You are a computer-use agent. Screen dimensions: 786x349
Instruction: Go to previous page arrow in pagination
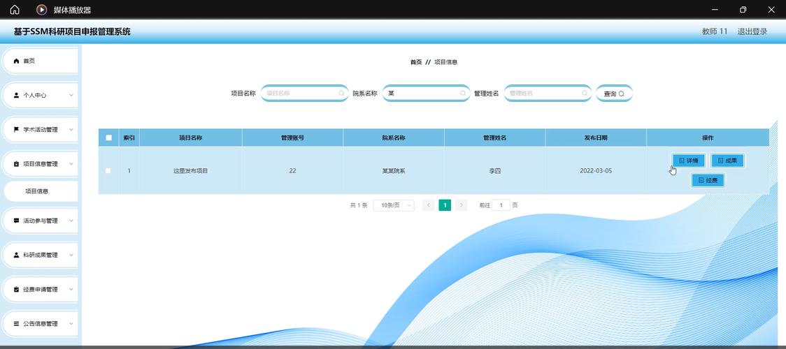click(x=429, y=205)
